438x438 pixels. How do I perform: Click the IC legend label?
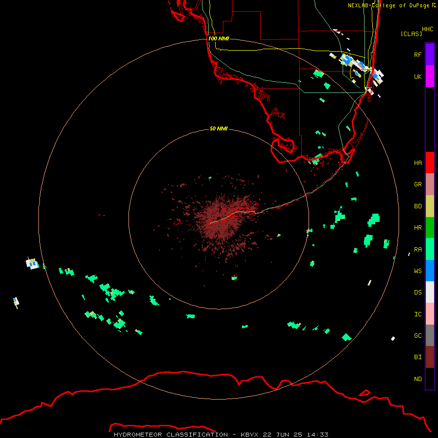pyautogui.click(x=418, y=314)
